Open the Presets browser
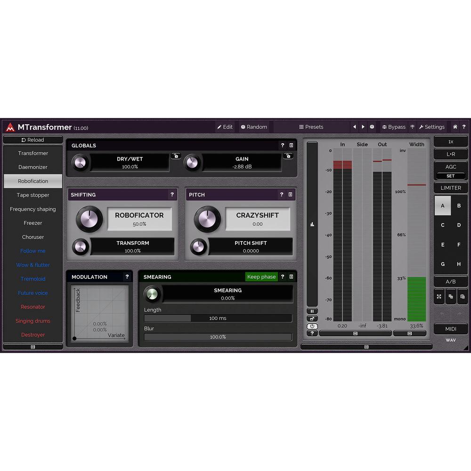 (310, 127)
